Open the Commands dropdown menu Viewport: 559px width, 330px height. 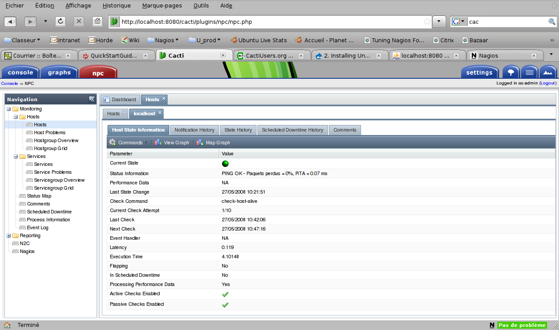coord(128,143)
